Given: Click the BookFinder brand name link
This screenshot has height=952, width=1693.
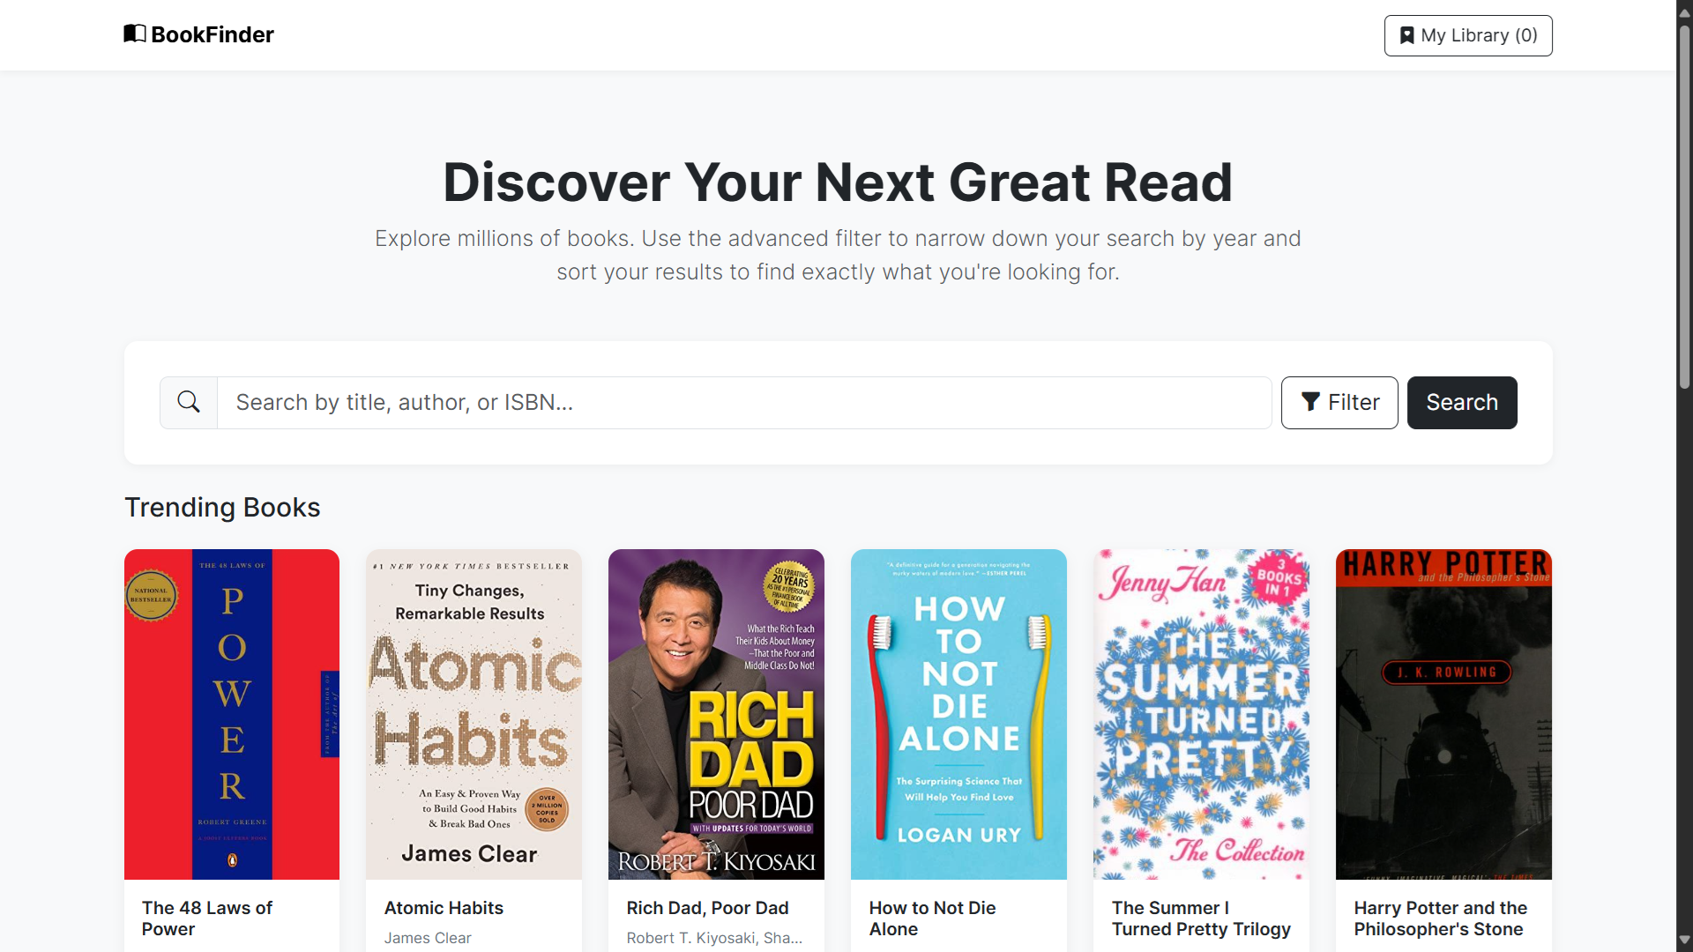Looking at the screenshot, I should (x=213, y=34).
